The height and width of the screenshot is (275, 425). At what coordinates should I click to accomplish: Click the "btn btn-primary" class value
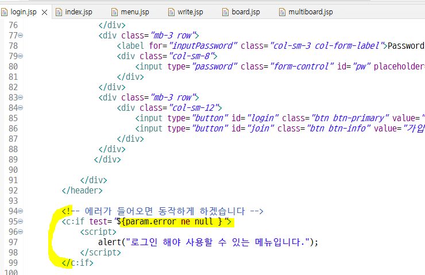350,118
